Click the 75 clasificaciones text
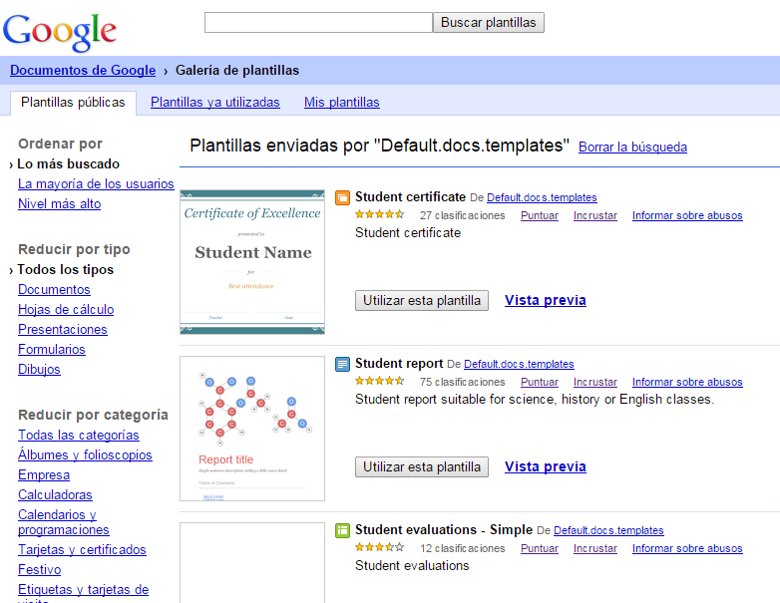780x603 pixels. (x=462, y=382)
